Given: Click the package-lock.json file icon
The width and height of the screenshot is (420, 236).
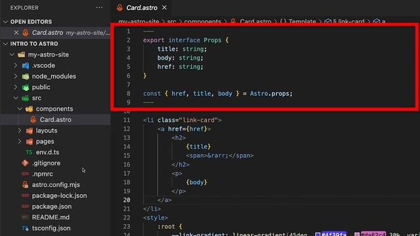Looking at the screenshot, I should [x=25, y=195].
